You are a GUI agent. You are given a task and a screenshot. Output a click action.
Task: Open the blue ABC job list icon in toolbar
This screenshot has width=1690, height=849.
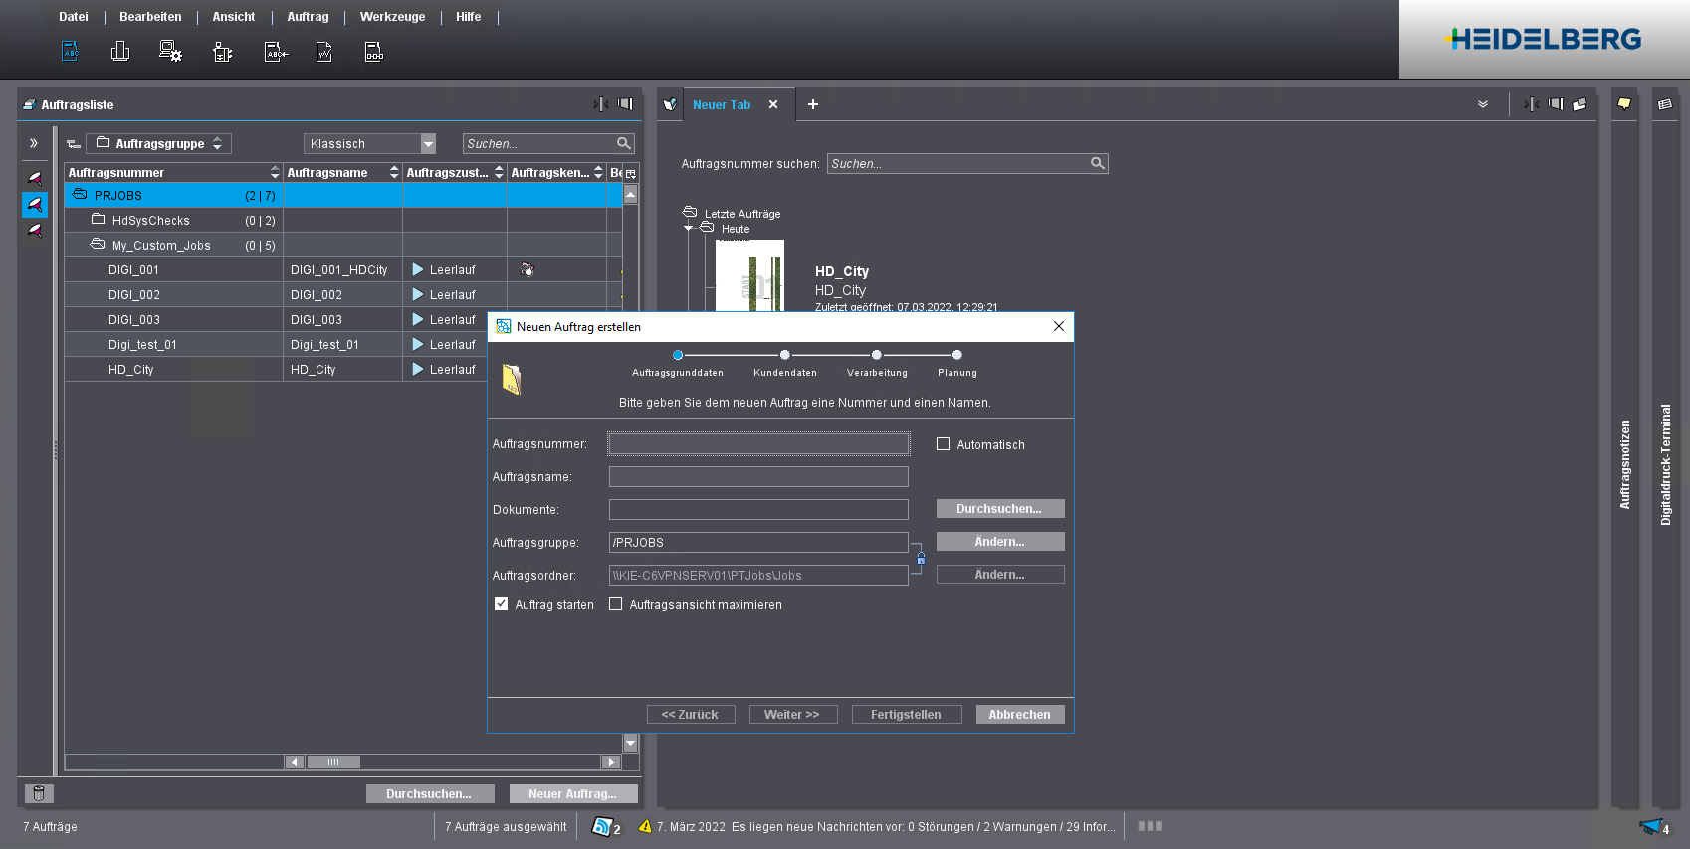point(70,51)
